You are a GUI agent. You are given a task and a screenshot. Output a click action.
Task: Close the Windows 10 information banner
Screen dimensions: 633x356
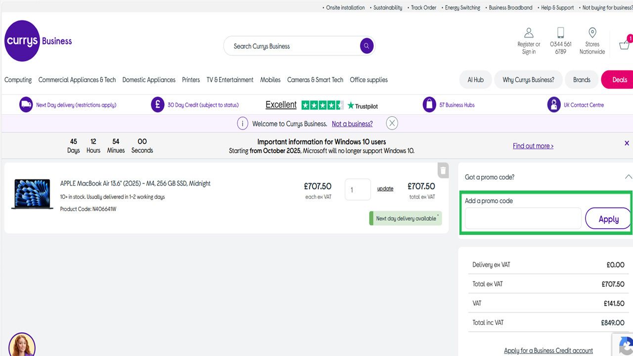tap(627, 143)
